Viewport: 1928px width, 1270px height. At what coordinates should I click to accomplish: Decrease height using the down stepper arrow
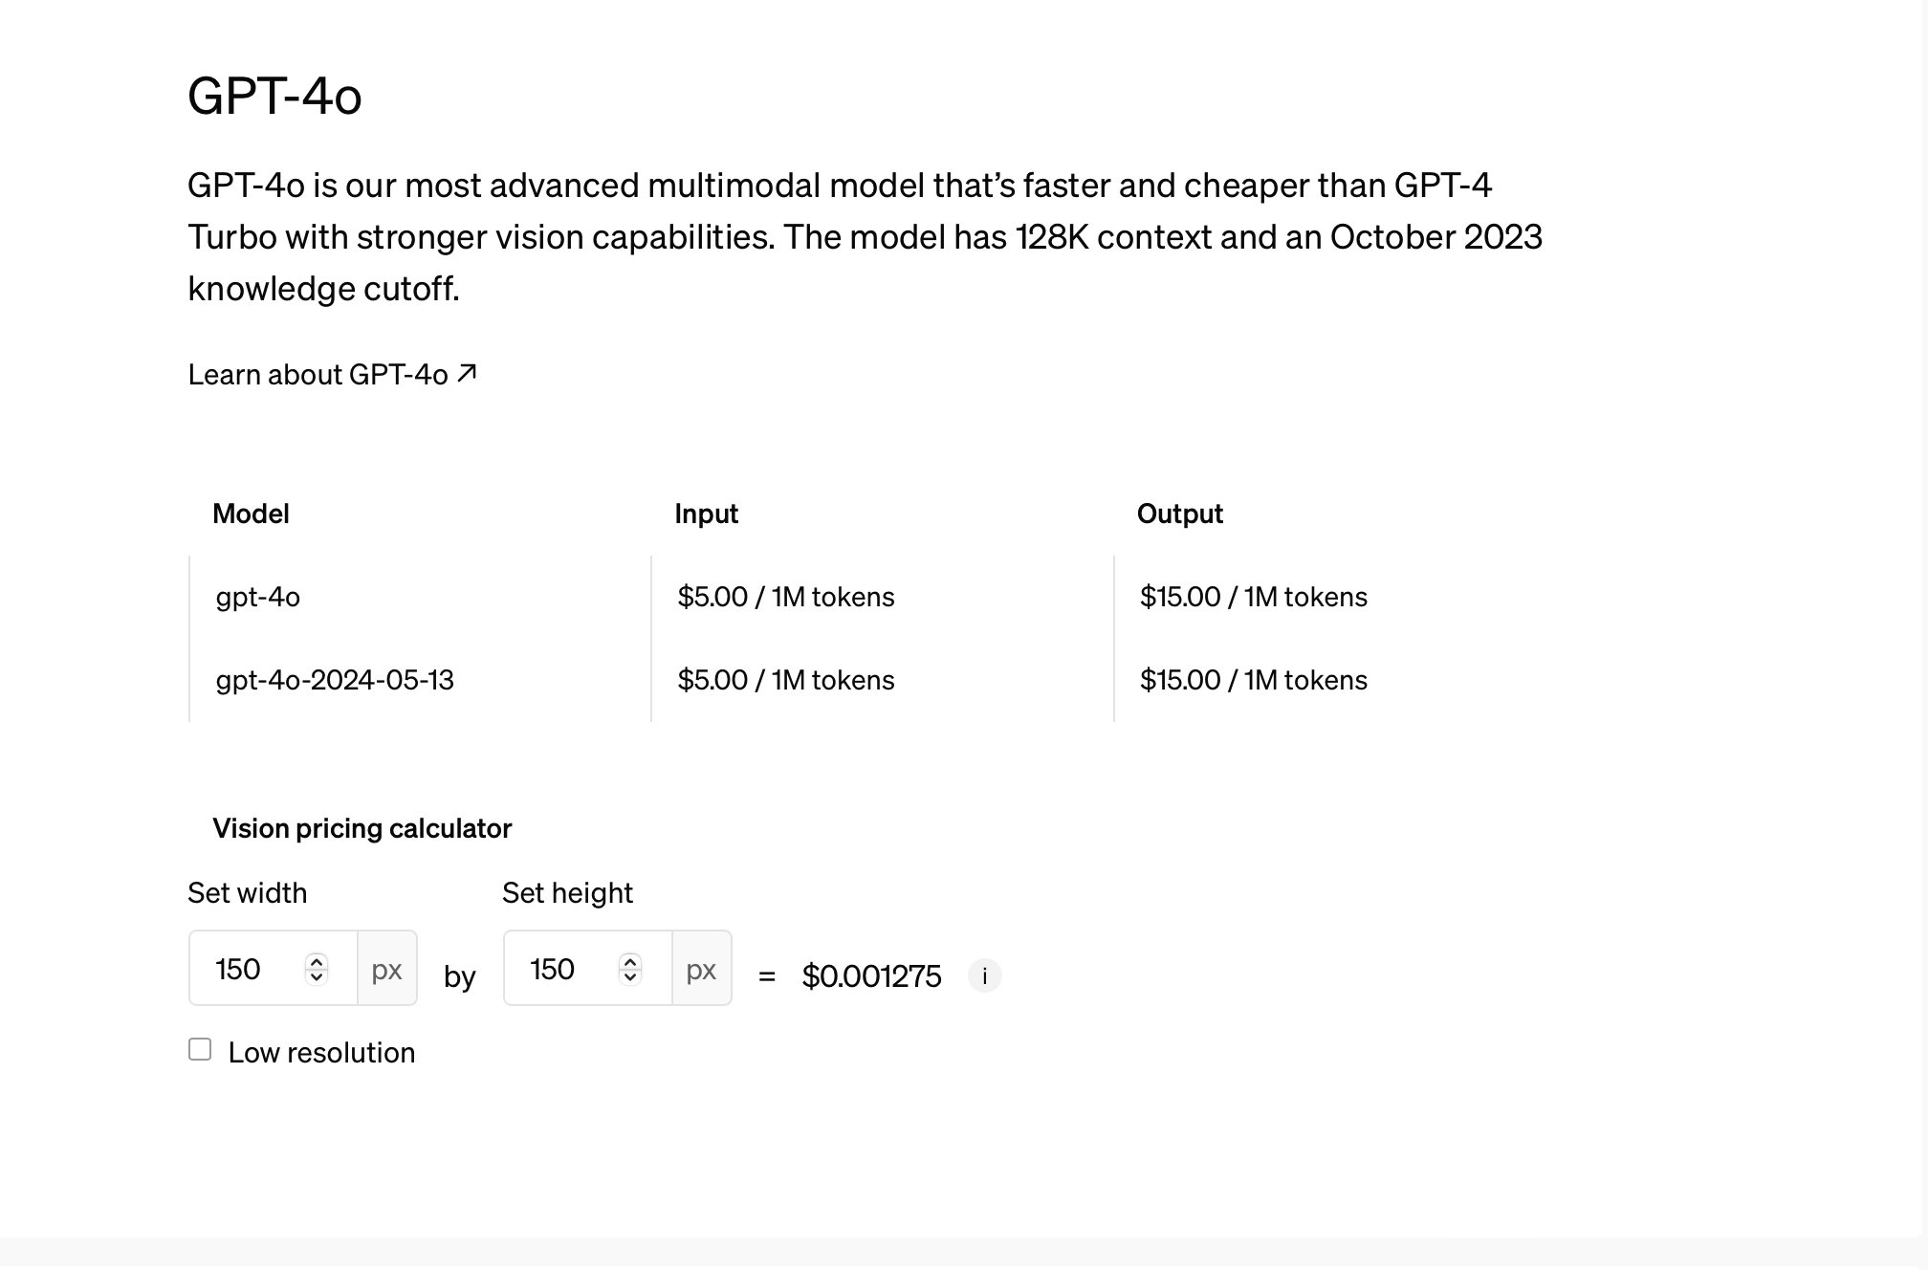click(630, 977)
